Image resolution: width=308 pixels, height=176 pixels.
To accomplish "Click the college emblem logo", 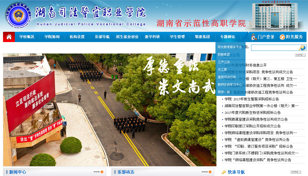I will [18, 16].
